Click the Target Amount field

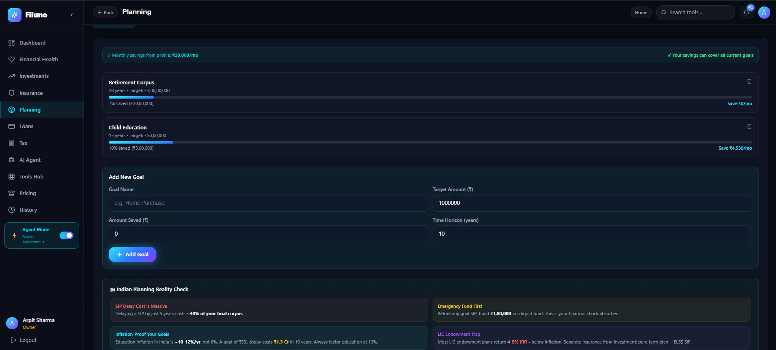coord(592,203)
